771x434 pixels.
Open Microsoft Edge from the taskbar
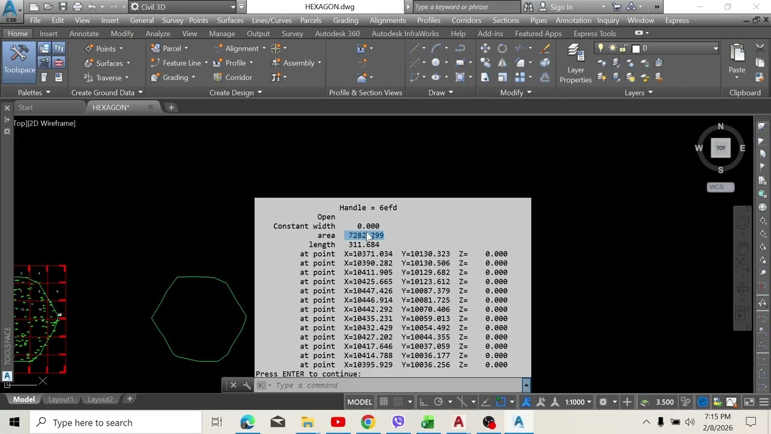(x=248, y=423)
